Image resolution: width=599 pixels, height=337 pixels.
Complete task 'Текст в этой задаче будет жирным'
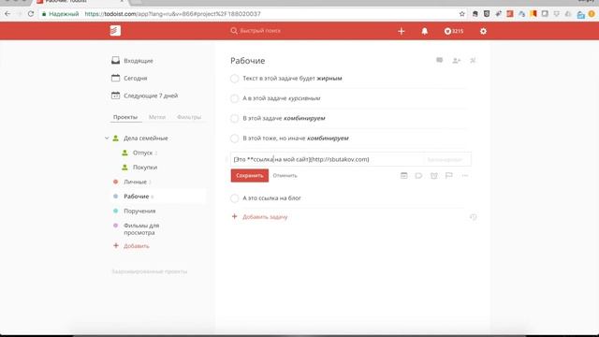(235, 79)
